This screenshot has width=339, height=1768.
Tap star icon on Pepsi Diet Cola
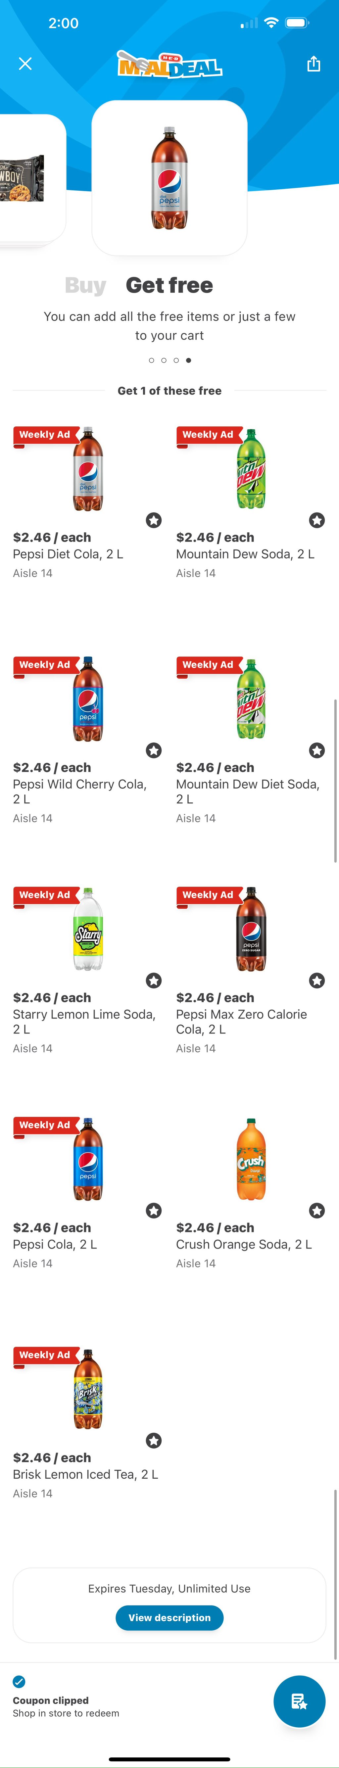click(x=154, y=520)
